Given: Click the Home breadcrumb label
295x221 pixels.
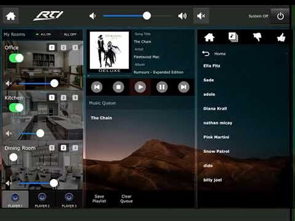Looking at the screenshot, I should point(220,54).
